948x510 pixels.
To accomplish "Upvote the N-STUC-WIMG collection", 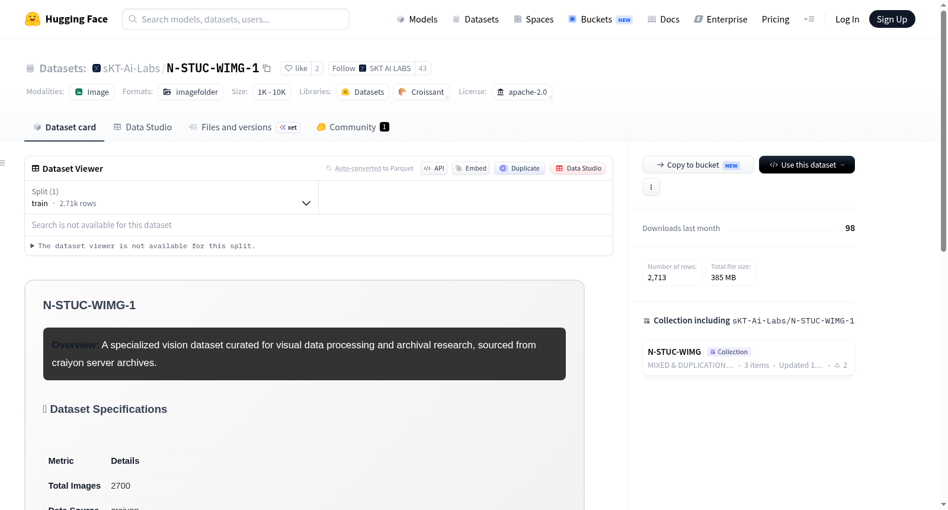I will pyautogui.click(x=841, y=365).
